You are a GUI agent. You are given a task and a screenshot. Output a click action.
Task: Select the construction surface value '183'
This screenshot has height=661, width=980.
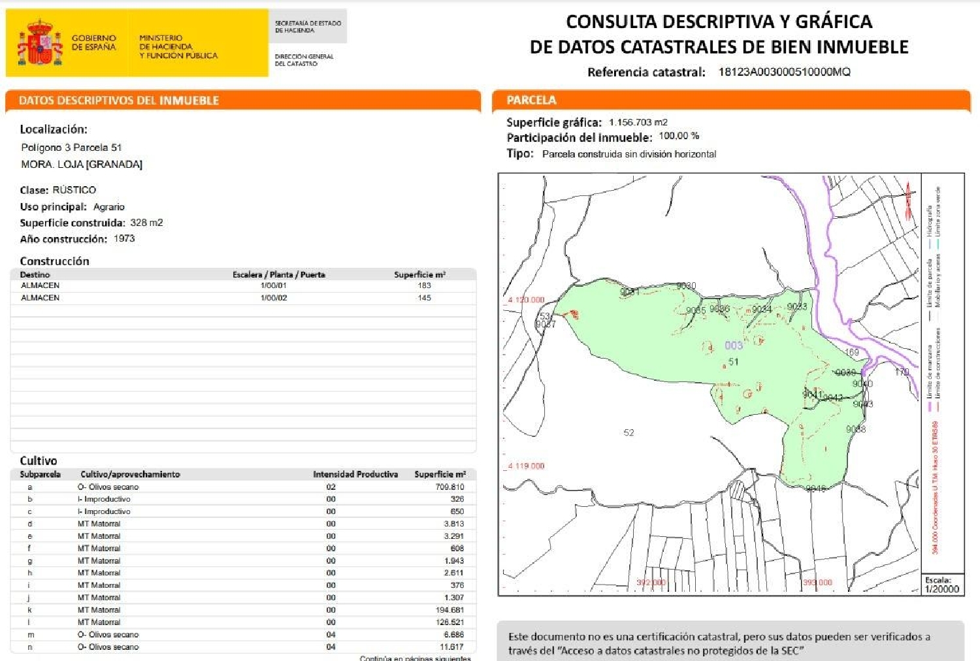click(424, 285)
